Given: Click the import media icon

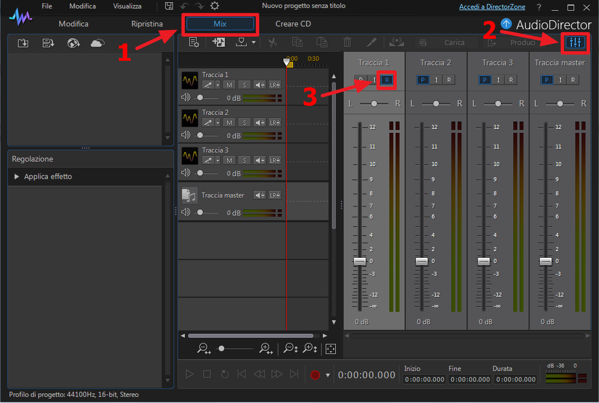Looking at the screenshot, I should click(23, 43).
